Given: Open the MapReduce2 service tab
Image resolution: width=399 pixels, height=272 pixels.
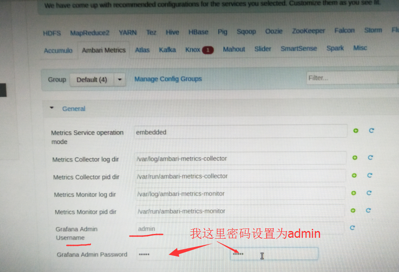Looking at the screenshot, I should tap(90, 33).
